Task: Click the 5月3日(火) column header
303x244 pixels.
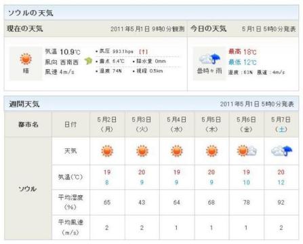Action: tap(142, 124)
